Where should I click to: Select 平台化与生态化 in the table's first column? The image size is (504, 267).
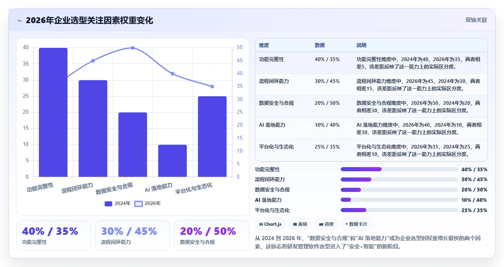coord(277,147)
